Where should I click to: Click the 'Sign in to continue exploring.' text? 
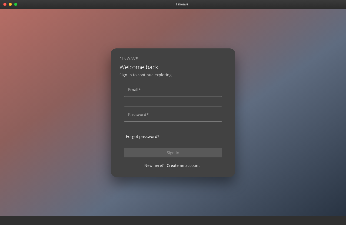pyautogui.click(x=146, y=75)
